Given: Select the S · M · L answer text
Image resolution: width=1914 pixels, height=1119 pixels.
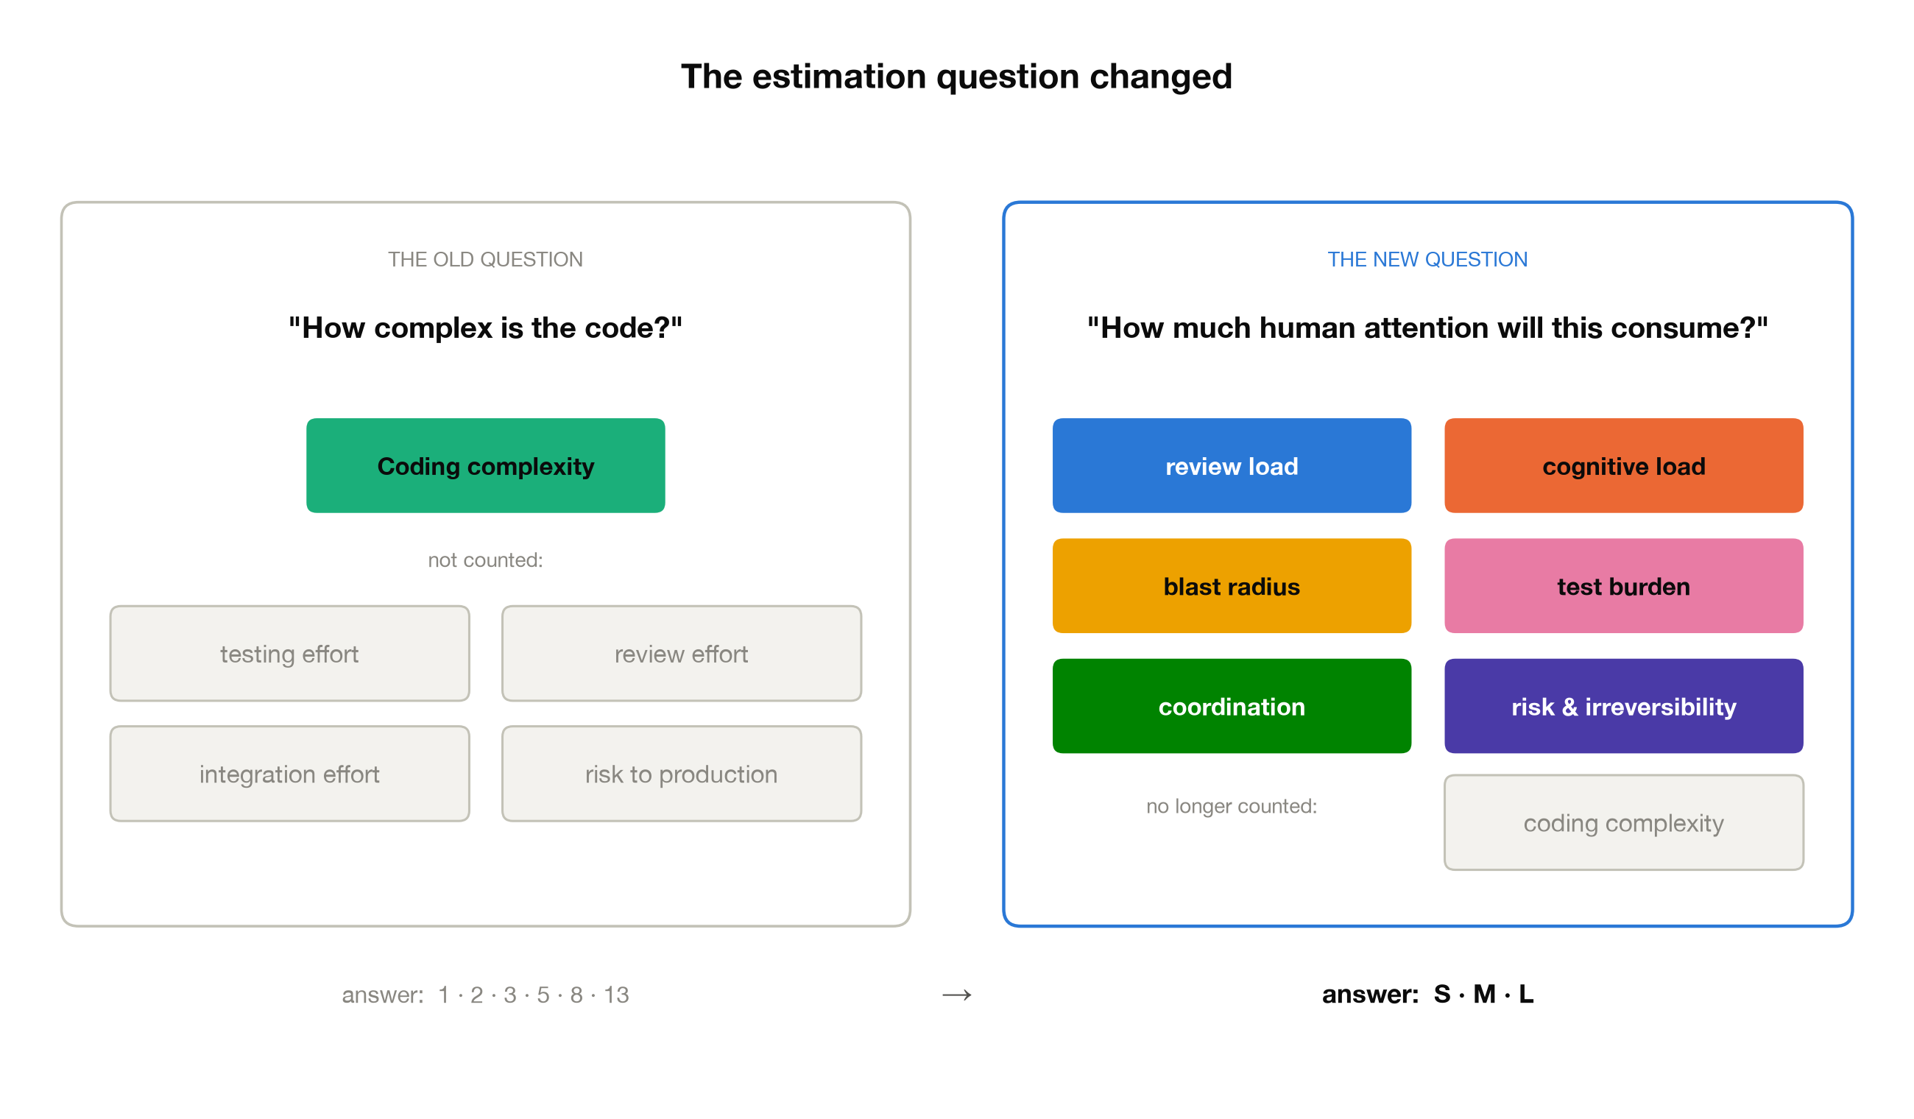Looking at the screenshot, I should point(1483,994).
